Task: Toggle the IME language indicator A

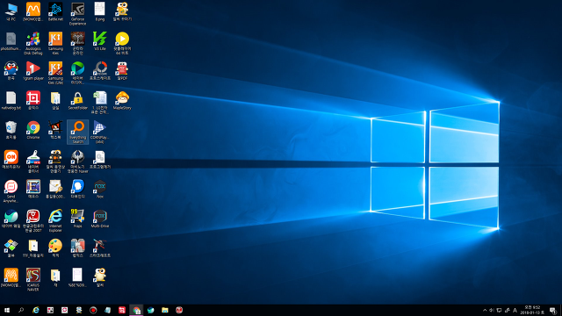Action: point(515,310)
